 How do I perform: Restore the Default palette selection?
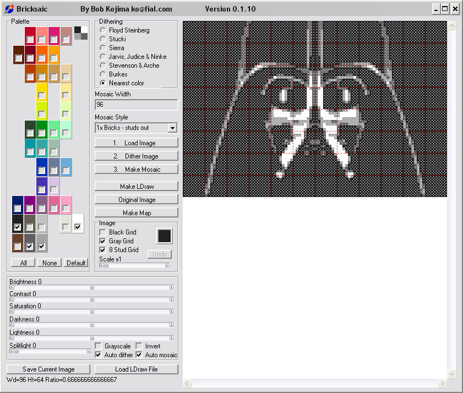76,263
